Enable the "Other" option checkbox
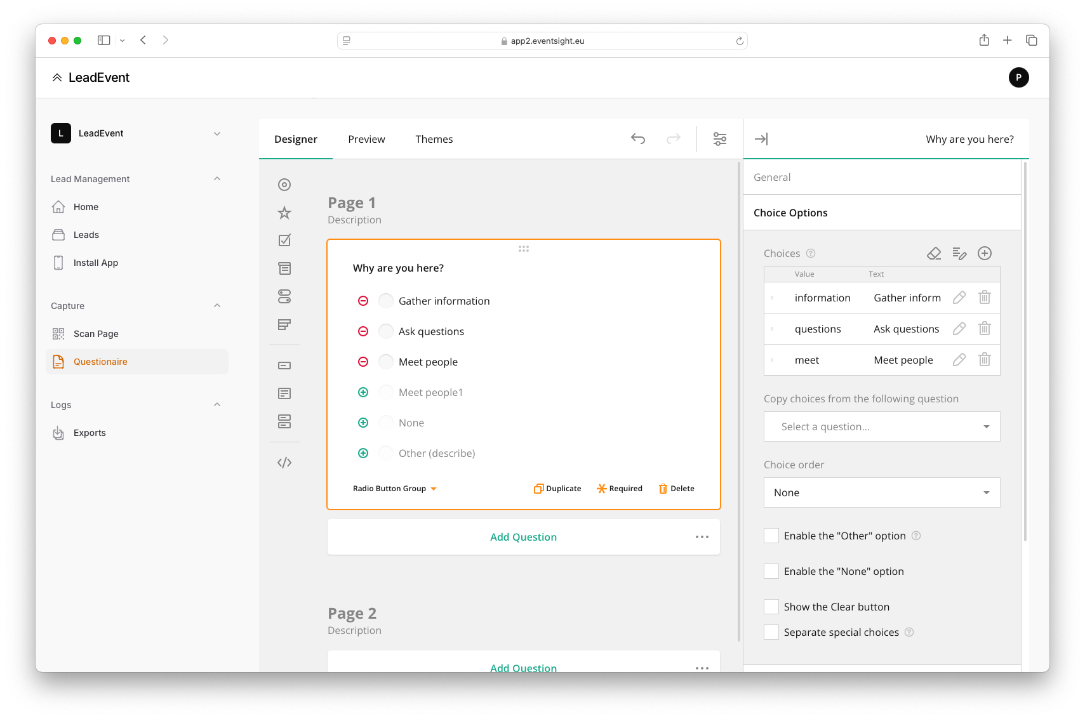1085x719 pixels. pyautogui.click(x=771, y=536)
